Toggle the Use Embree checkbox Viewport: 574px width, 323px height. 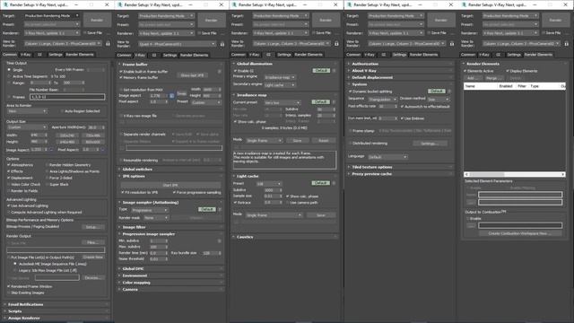click(x=402, y=118)
